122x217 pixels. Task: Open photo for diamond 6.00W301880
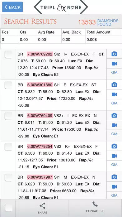coord(114,84)
